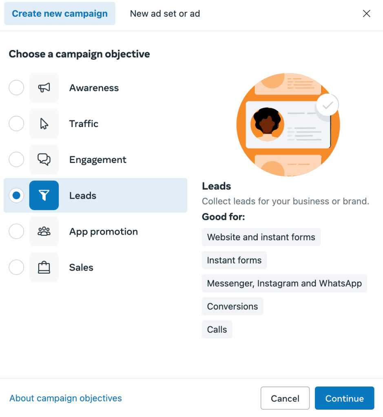
Task: Select the Engagement radio button
Action: [x=16, y=159]
